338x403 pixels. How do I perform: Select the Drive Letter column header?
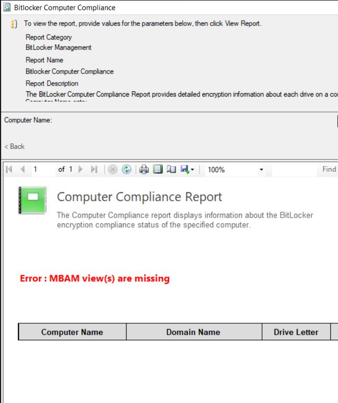(x=296, y=332)
